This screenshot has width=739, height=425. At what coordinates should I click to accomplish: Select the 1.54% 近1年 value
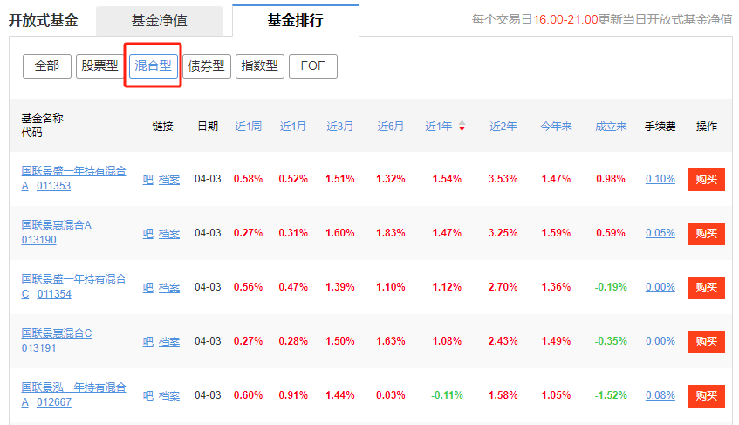pyautogui.click(x=447, y=179)
